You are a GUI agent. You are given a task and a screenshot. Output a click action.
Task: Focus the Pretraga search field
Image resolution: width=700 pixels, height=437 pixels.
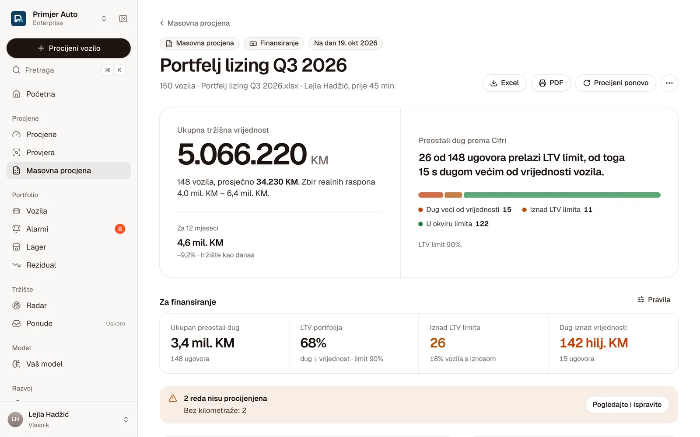(x=69, y=70)
